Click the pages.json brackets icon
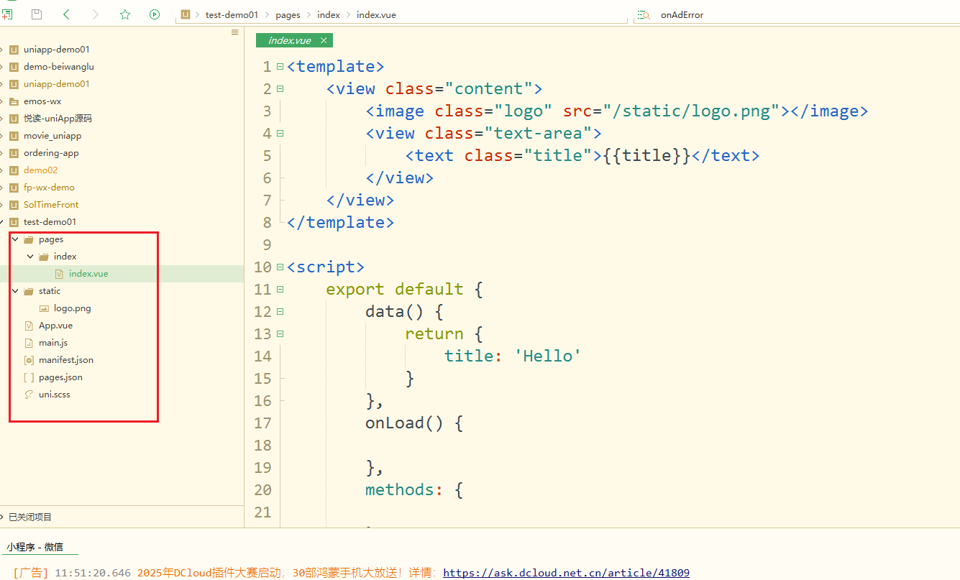 click(29, 377)
